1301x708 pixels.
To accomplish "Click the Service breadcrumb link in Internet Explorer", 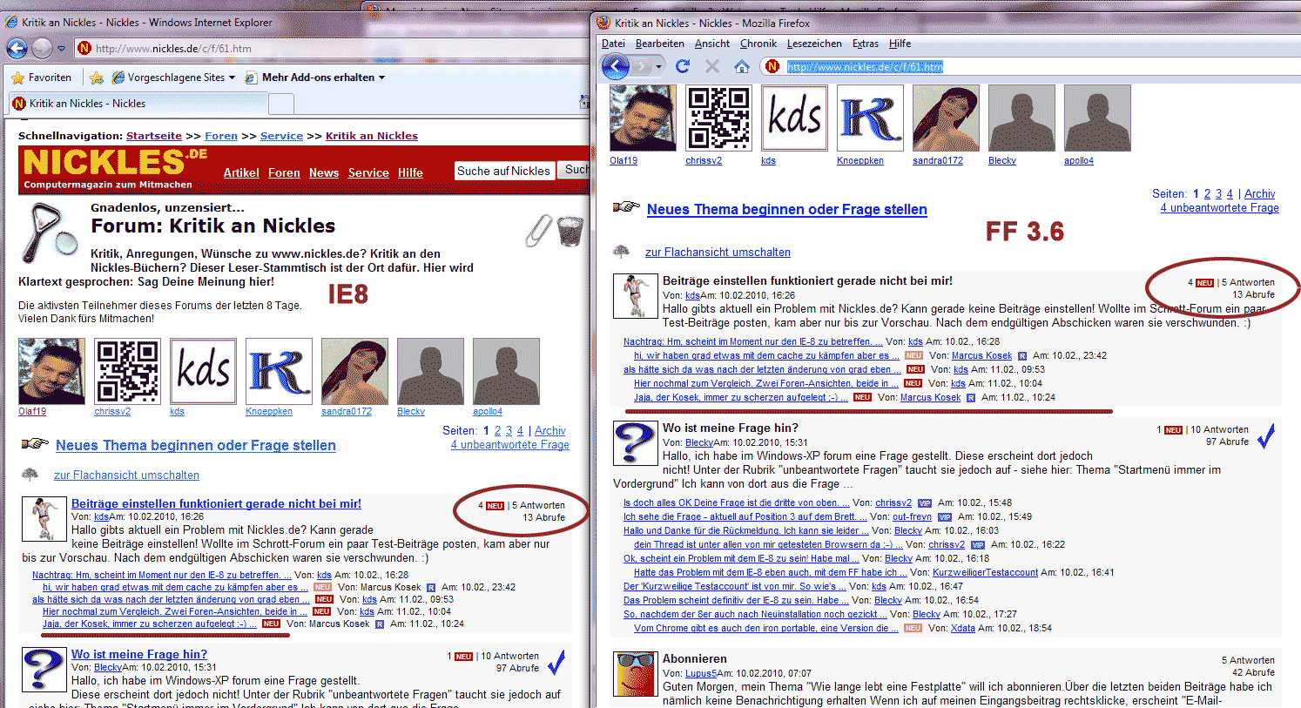I will (x=281, y=136).
